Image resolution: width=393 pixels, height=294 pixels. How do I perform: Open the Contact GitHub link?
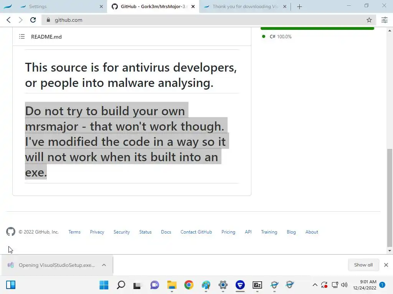coord(196,232)
